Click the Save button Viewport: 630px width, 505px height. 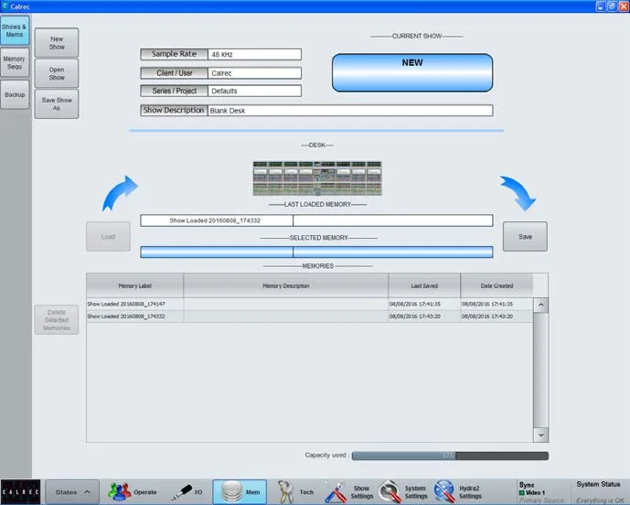pyautogui.click(x=525, y=236)
